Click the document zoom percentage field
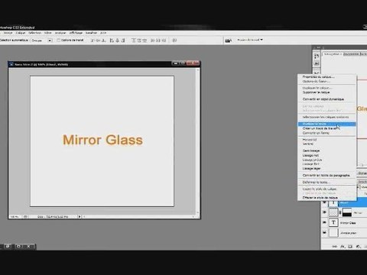 15,217
